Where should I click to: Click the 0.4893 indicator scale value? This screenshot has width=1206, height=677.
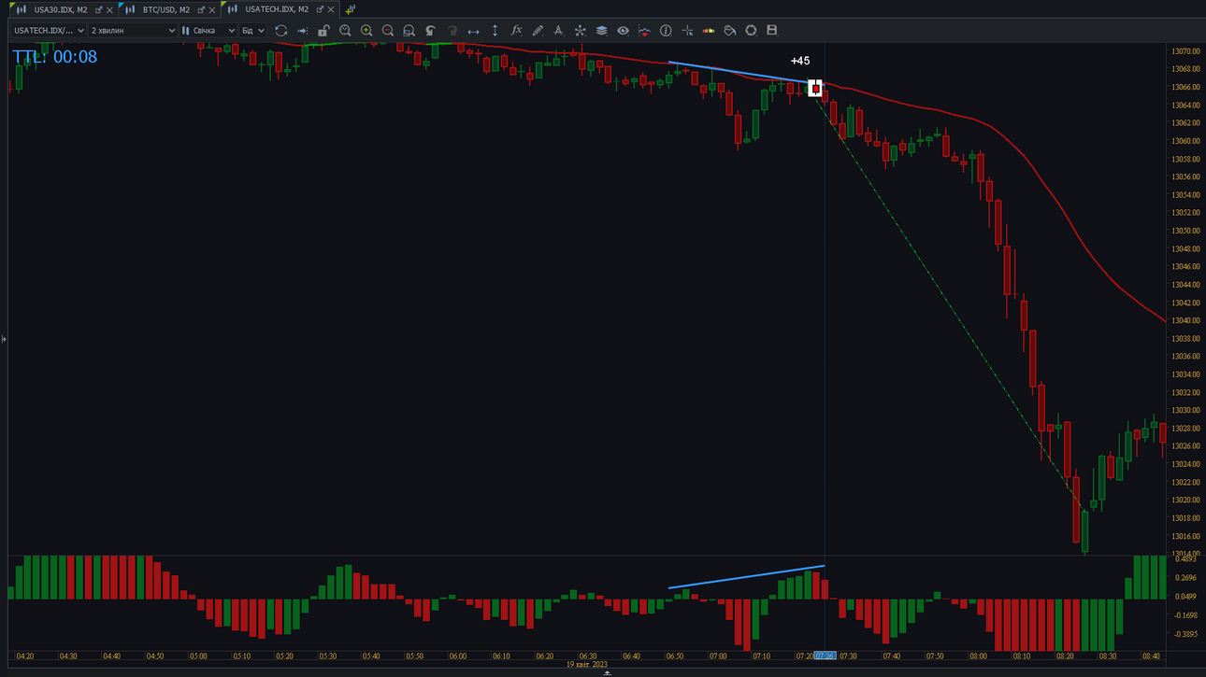(x=1184, y=559)
